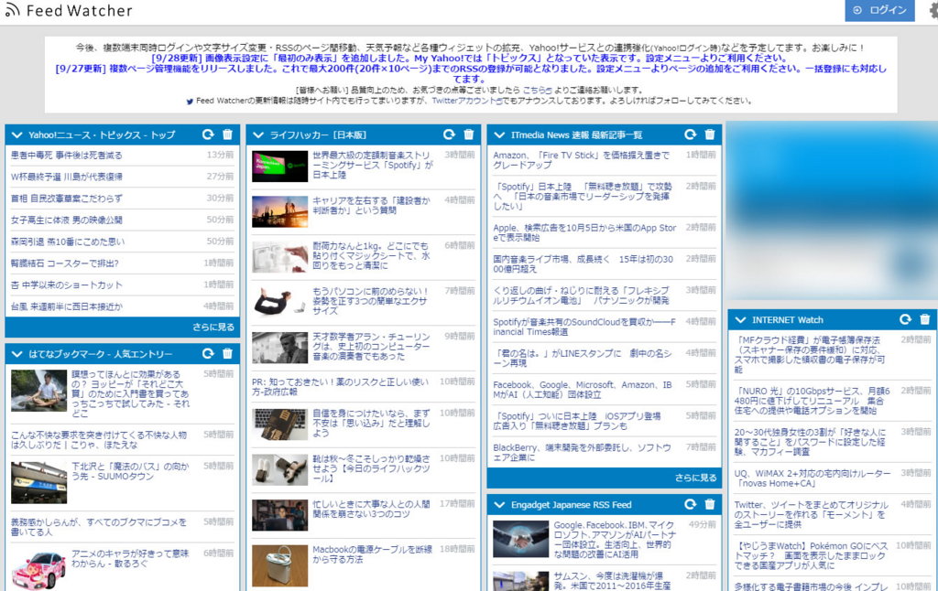
Task: Collapse the Yahoo!ニュース widget
Action: [16, 135]
